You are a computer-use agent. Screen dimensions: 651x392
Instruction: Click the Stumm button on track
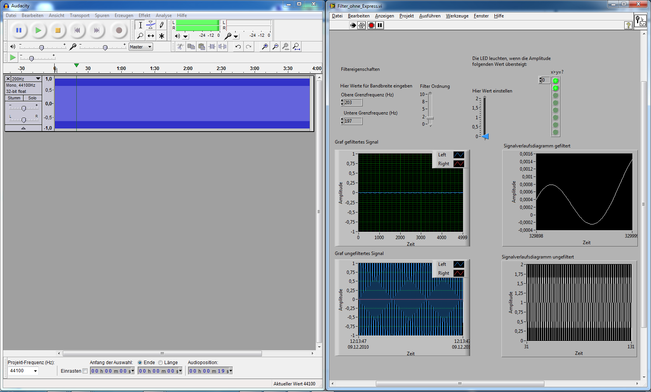(14, 98)
